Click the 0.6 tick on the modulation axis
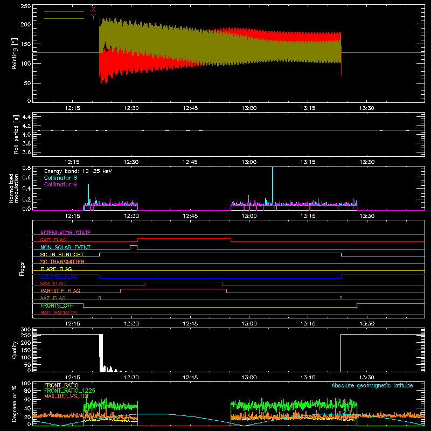This screenshot has width=431, height=431. click(x=26, y=178)
